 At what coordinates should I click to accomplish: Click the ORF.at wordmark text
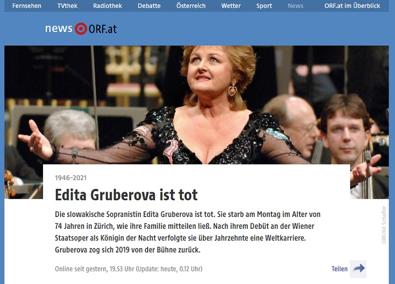click(x=103, y=29)
